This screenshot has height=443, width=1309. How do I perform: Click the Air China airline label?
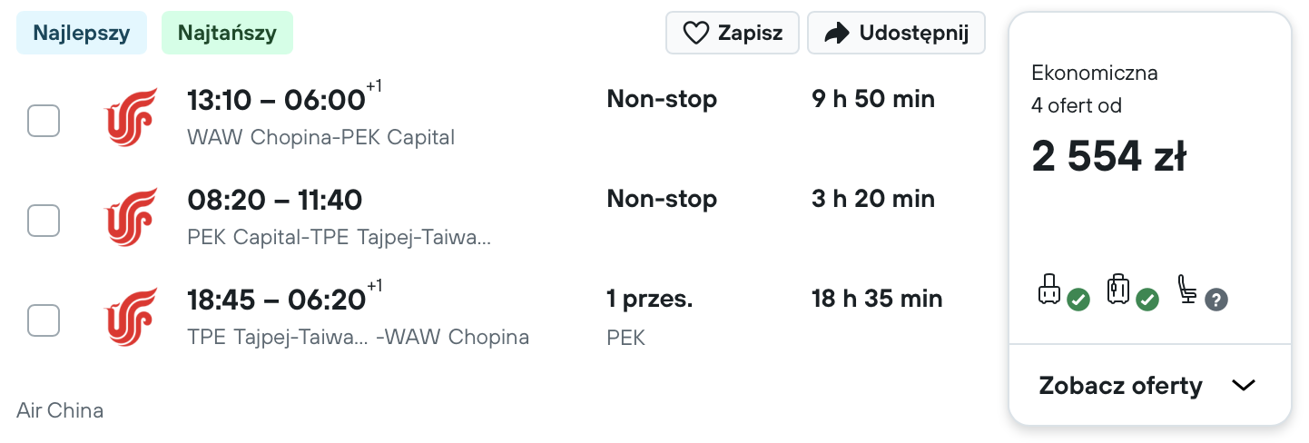pyautogui.click(x=60, y=410)
